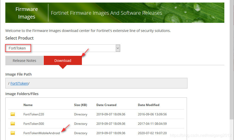The width and height of the screenshot is (234, 140).
Task: Click FortiToken300 row's Directory size cell
Action: (x=81, y=124)
